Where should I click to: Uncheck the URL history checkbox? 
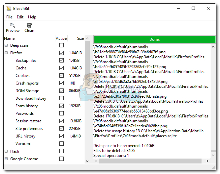click(61, 136)
